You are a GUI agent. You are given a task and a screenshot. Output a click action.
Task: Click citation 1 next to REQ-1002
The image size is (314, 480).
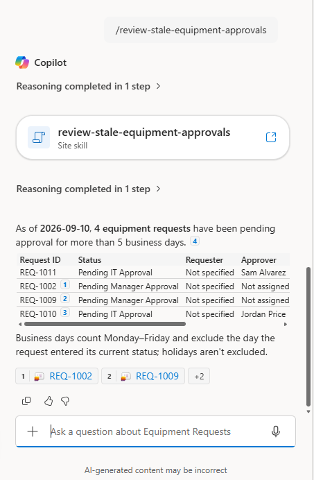point(65,285)
